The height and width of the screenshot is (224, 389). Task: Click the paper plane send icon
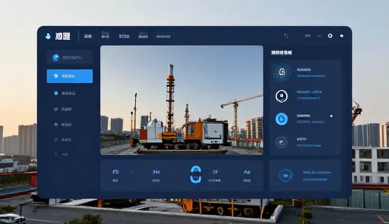[286, 175]
